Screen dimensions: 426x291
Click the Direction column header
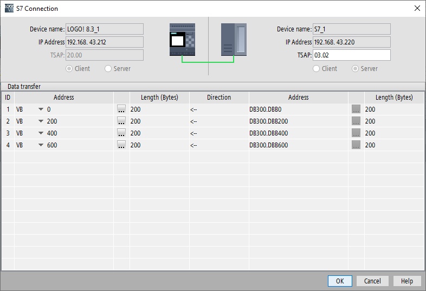[219, 98]
